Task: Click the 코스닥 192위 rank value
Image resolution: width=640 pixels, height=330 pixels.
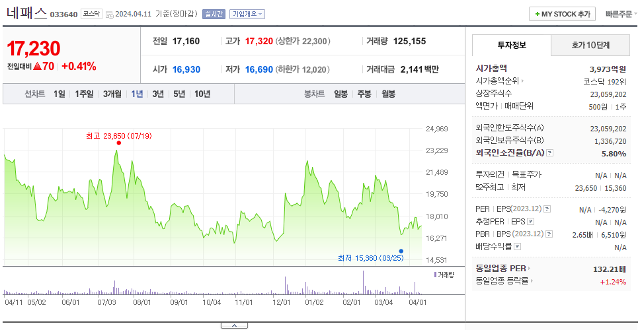Action: pyautogui.click(x=605, y=81)
